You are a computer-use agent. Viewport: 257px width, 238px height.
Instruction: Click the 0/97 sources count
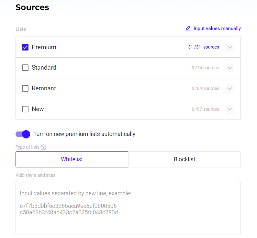pos(205,109)
